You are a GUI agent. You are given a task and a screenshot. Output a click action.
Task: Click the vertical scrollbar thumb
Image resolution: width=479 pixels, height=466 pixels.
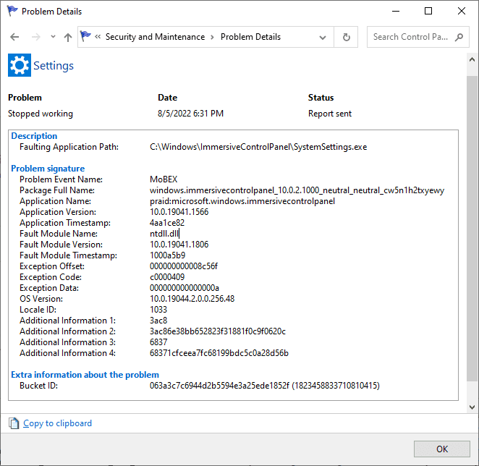click(472, 228)
